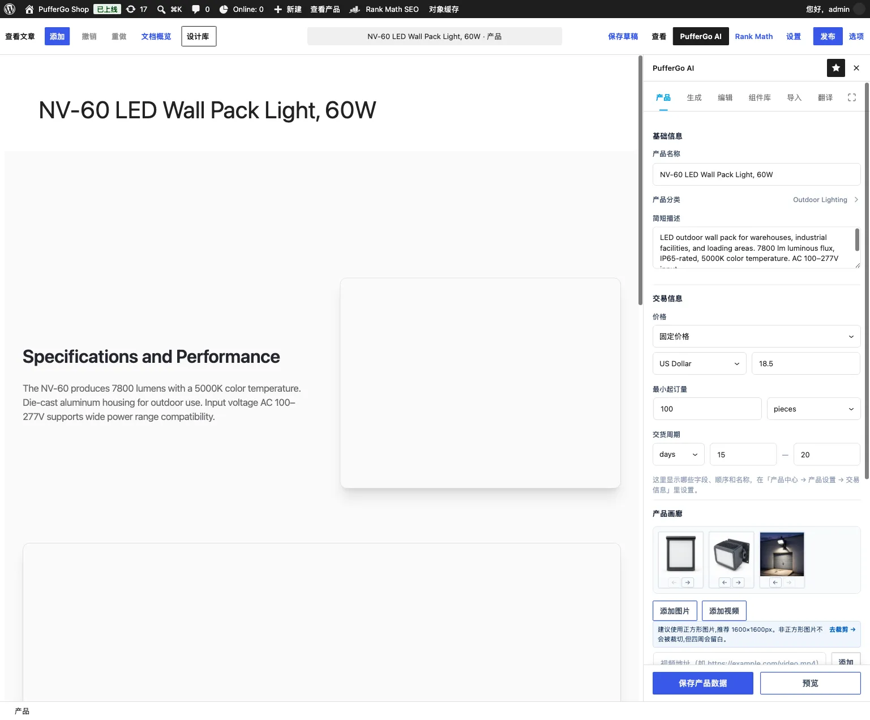Expand PufferGo AI panel to fullscreen
The image size is (870, 720).
(852, 97)
